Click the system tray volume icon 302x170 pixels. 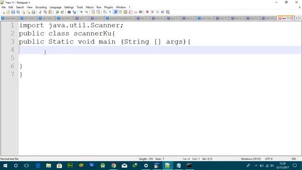click(x=272, y=166)
